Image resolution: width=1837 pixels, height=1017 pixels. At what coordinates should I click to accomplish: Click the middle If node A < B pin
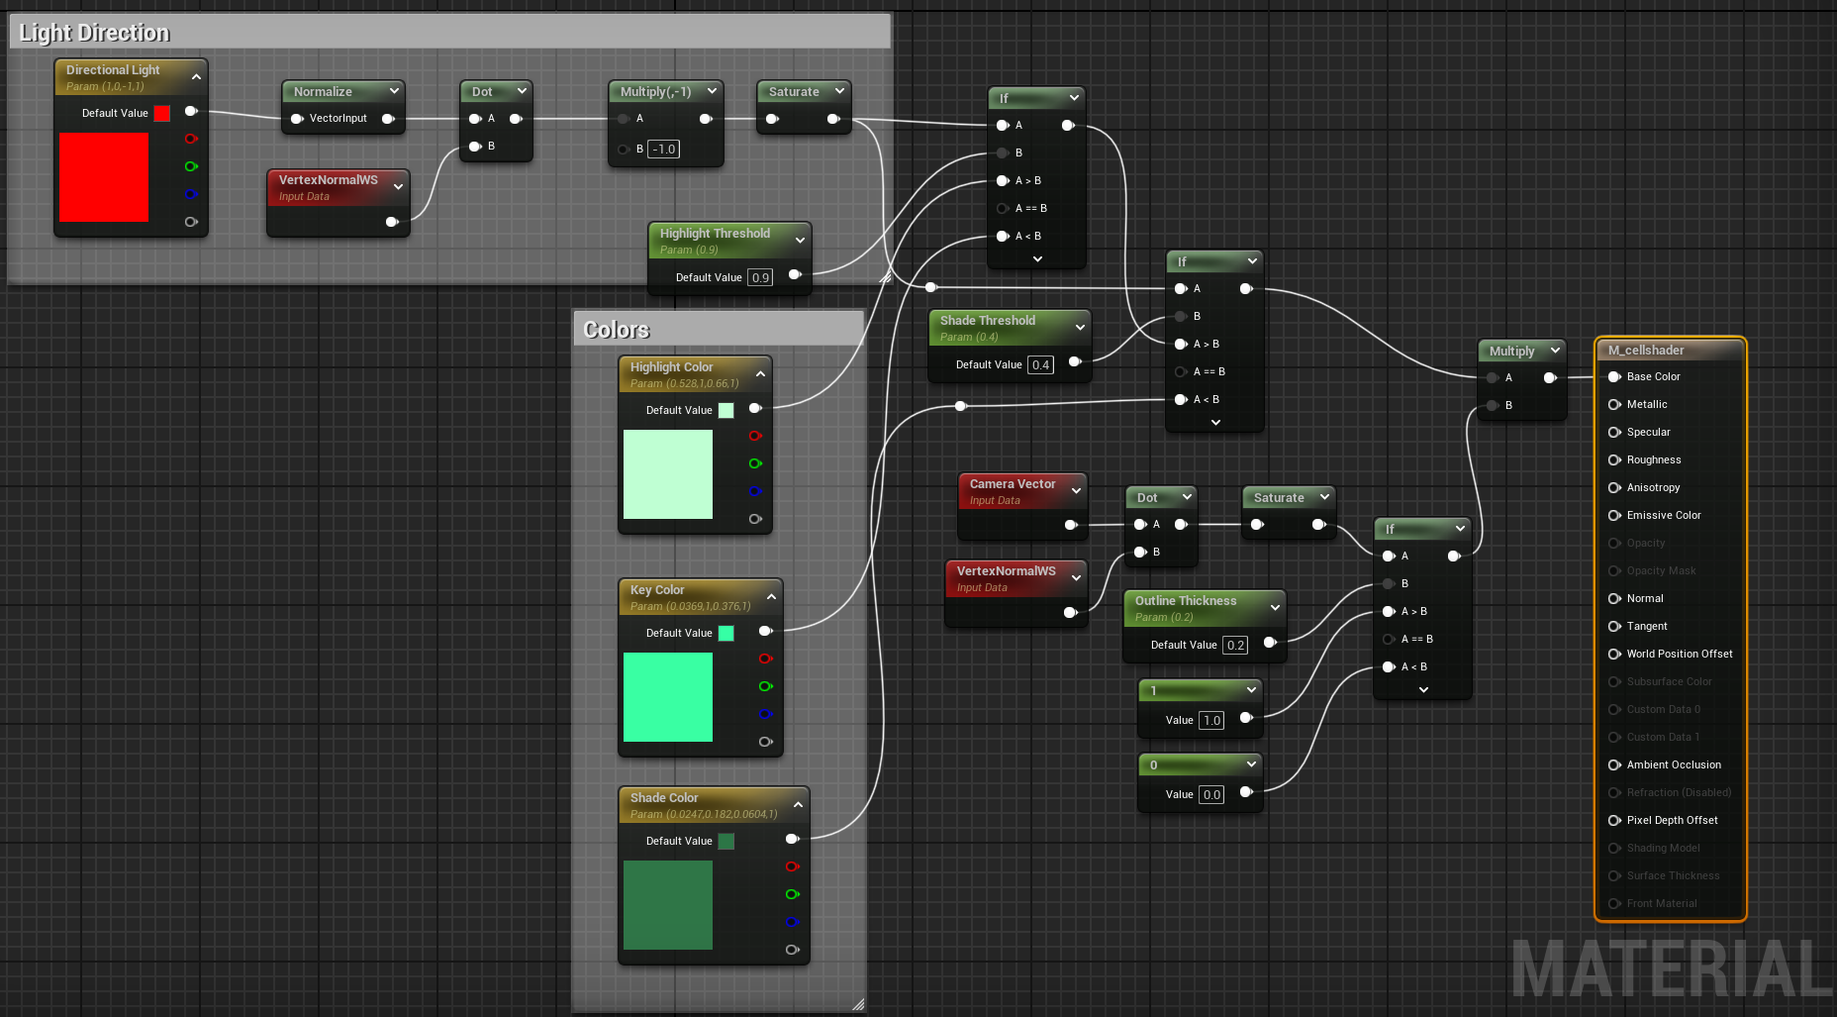[x=1181, y=399]
